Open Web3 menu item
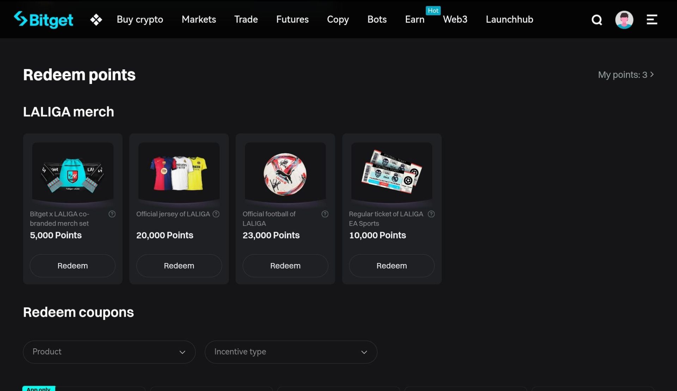677x391 pixels. pos(455,19)
